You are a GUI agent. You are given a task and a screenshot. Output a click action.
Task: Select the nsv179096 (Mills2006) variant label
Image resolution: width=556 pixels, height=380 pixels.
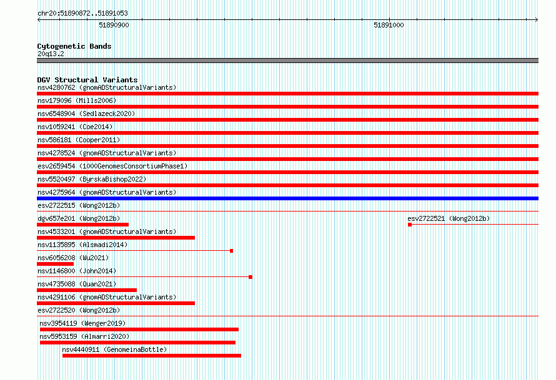point(77,100)
